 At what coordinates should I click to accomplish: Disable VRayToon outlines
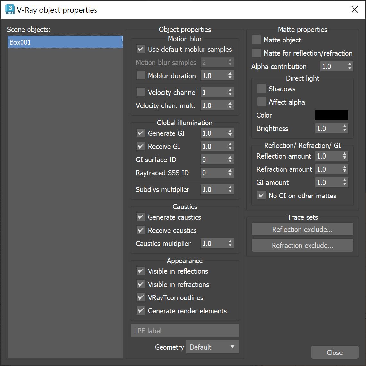click(141, 297)
